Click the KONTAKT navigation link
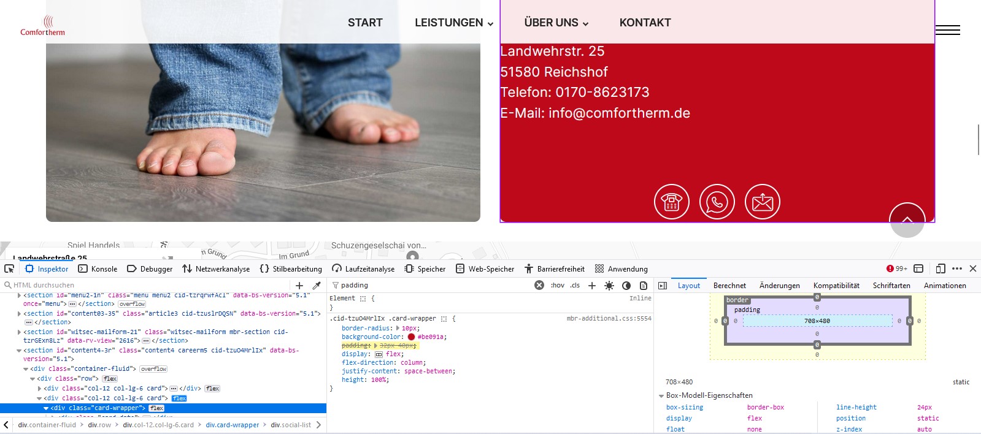 (645, 23)
